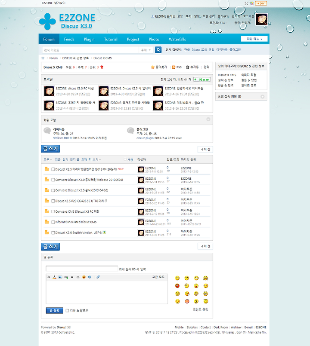310x346 pixels.
Task: Open the style color palette icon
Action: pos(251,3)
